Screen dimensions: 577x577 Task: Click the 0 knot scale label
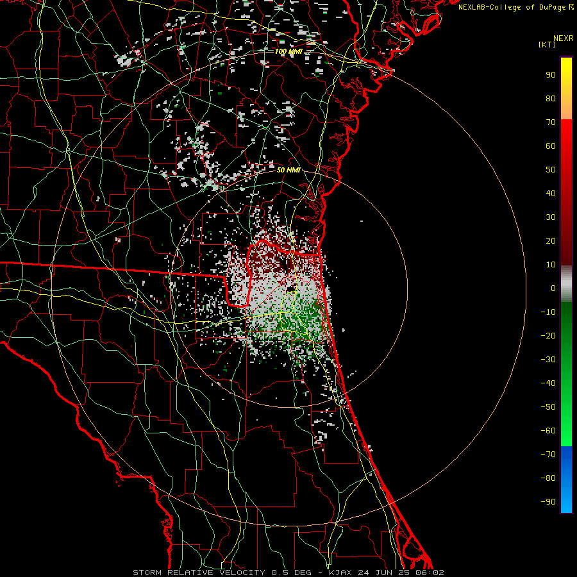tap(553, 288)
